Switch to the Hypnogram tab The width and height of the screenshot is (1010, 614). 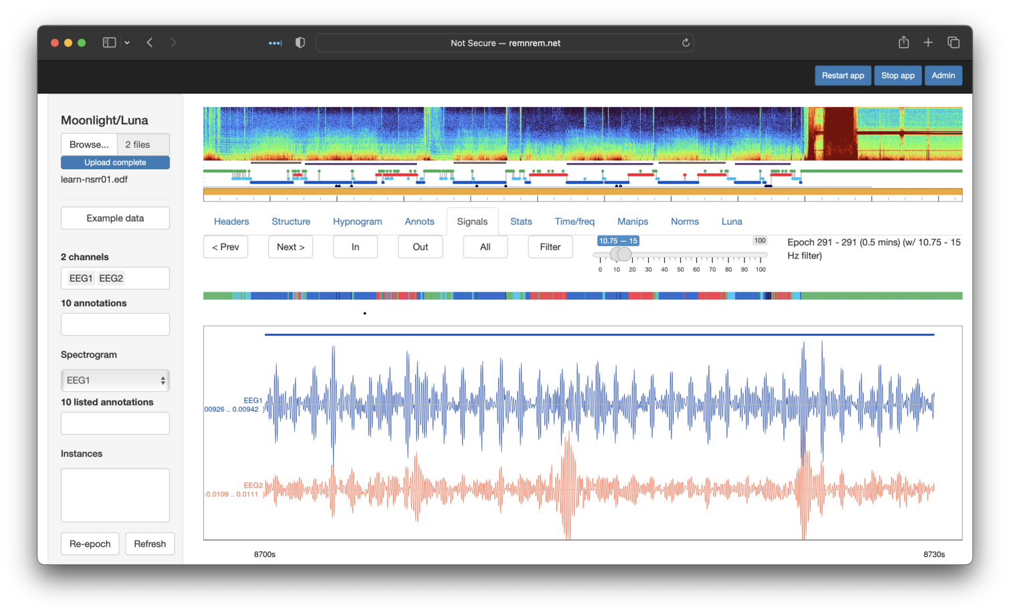(357, 221)
